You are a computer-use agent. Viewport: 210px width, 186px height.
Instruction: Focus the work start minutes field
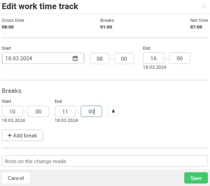[124, 58]
